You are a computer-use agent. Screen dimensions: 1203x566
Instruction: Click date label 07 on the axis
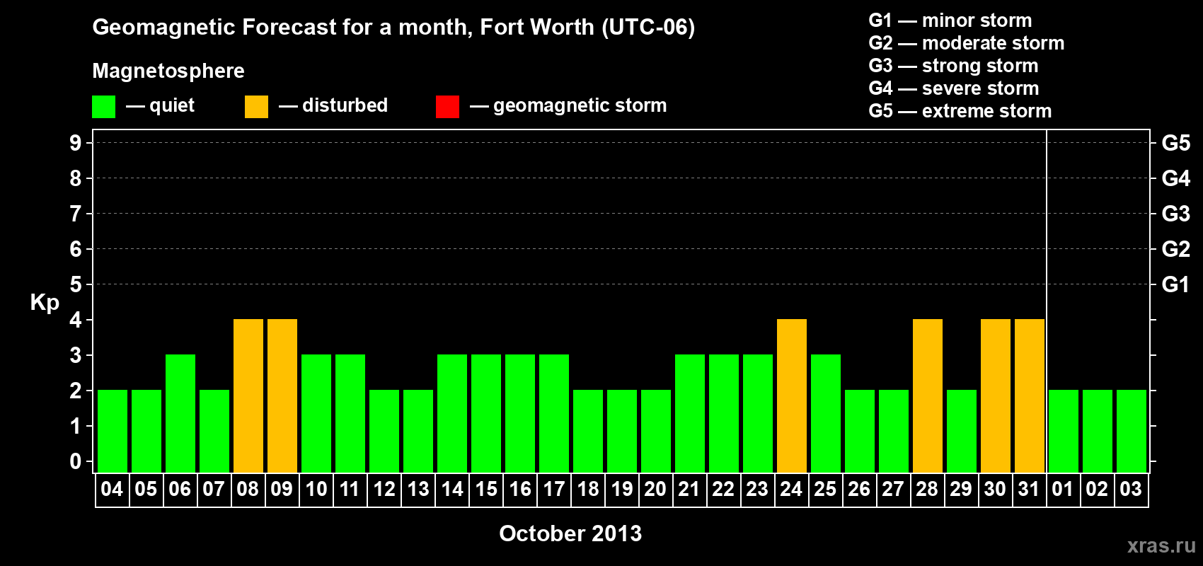coord(214,490)
